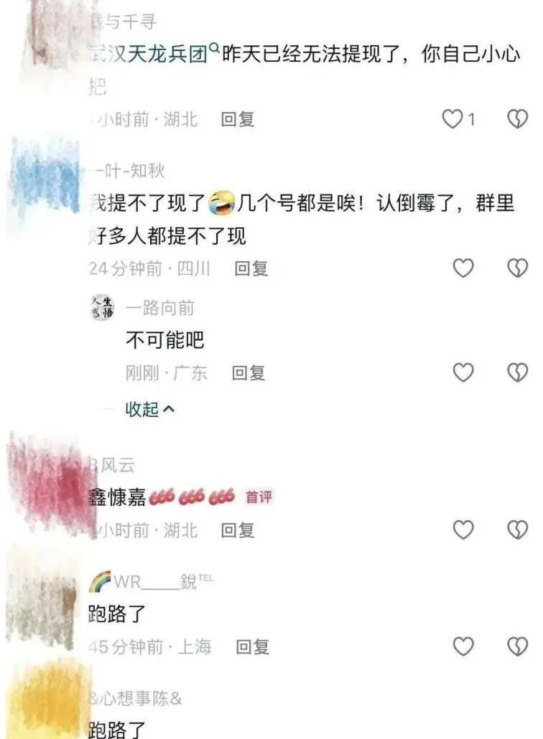This screenshot has width=543, height=739.
Task: Open the 一叶-知秋 username
Action: pyautogui.click(x=127, y=171)
